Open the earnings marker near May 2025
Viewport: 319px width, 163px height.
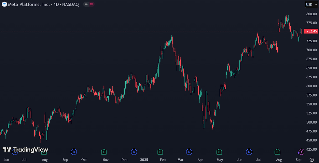(x=219, y=152)
